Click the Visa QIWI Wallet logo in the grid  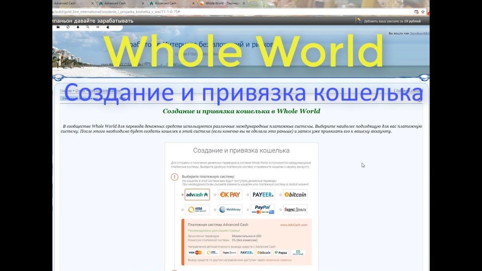(x=197, y=210)
